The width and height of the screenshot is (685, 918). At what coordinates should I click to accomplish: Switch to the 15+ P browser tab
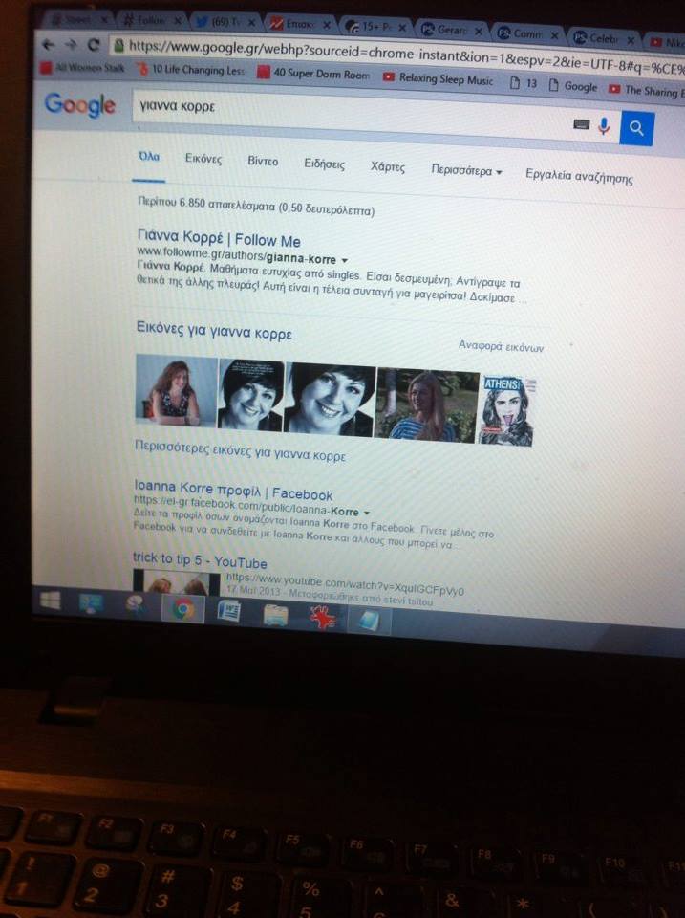(375, 27)
